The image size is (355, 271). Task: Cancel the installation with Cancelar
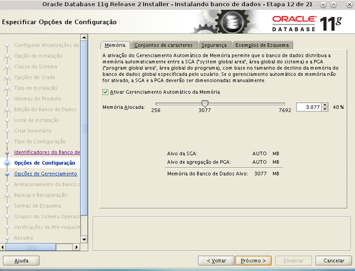334,260
